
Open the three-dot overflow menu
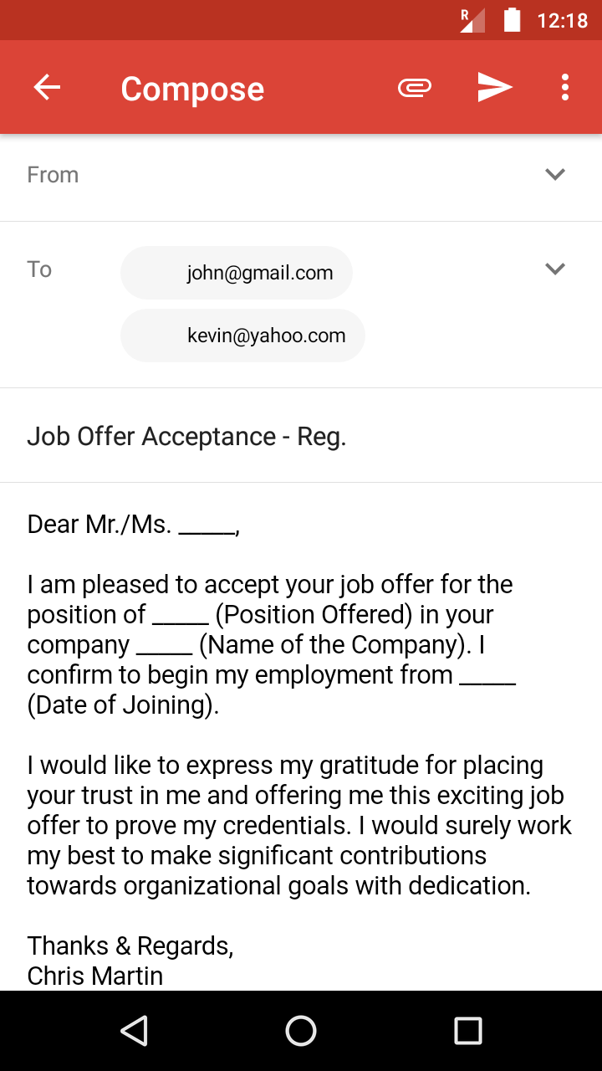point(565,88)
